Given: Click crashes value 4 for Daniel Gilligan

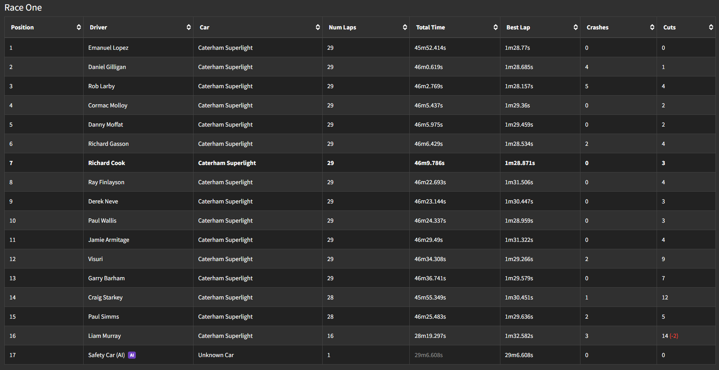Looking at the screenshot, I should [x=587, y=67].
